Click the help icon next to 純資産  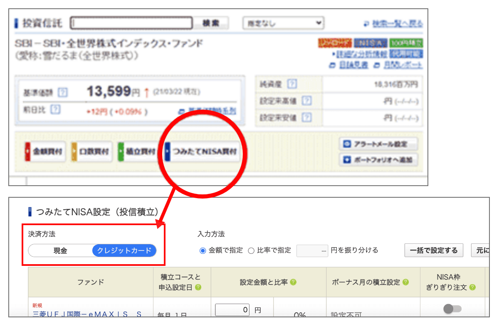pyautogui.click(x=292, y=84)
